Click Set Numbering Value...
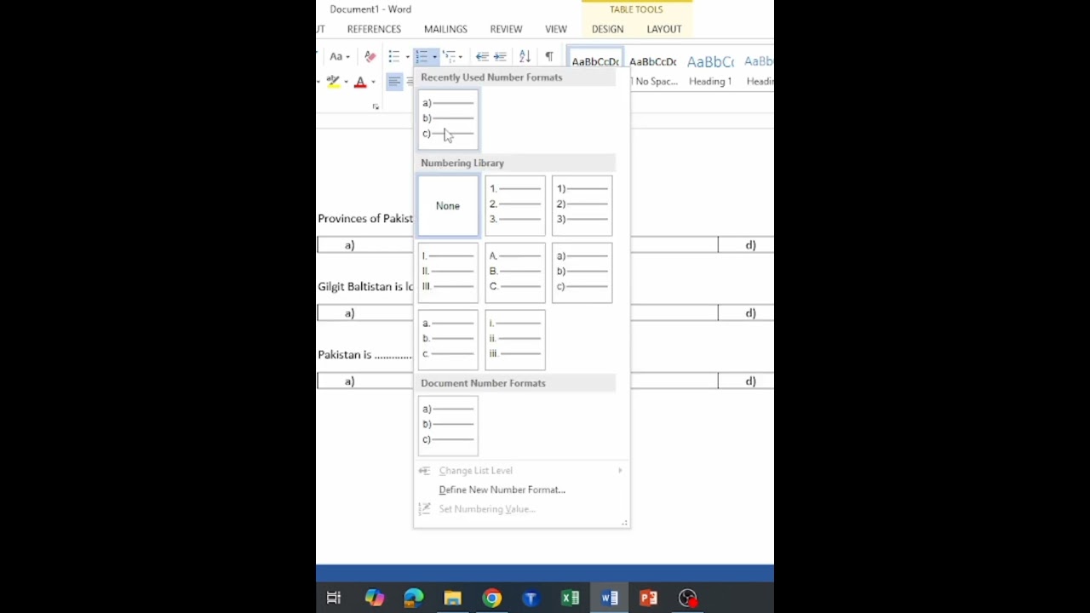 (486, 509)
